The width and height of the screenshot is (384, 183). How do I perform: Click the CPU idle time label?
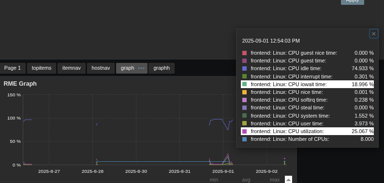(x=286, y=69)
